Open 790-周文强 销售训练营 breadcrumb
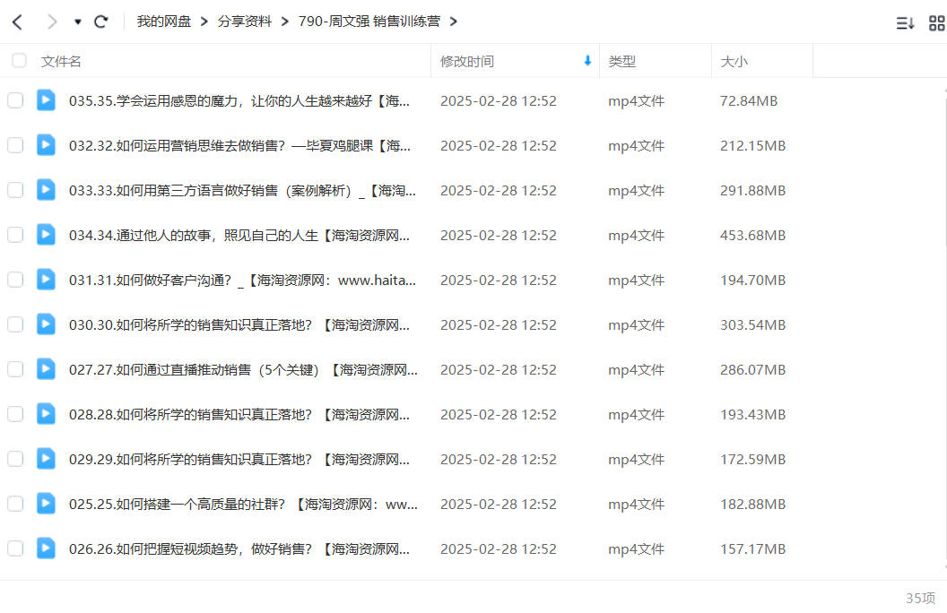The height and width of the screenshot is (613, 947). pos(369,22)
